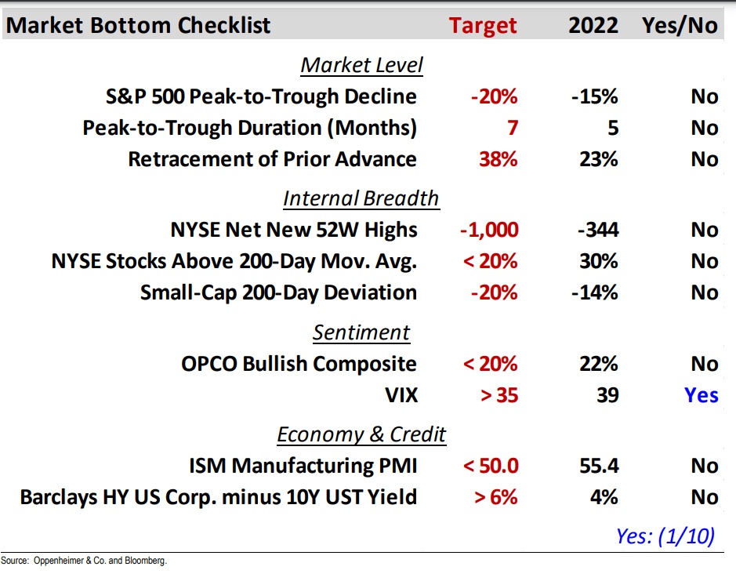Select the NYSE Net New 52W Highs label

(x=293, y=230)
